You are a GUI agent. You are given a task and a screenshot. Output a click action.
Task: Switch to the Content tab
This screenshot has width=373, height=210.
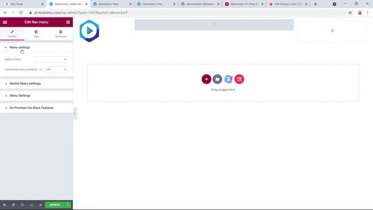(12, 34)
